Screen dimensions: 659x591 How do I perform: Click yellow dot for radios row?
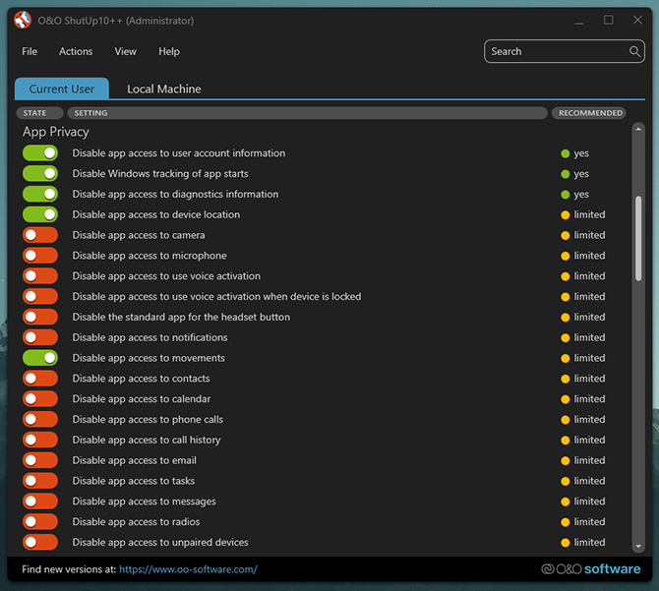(565, 522)
